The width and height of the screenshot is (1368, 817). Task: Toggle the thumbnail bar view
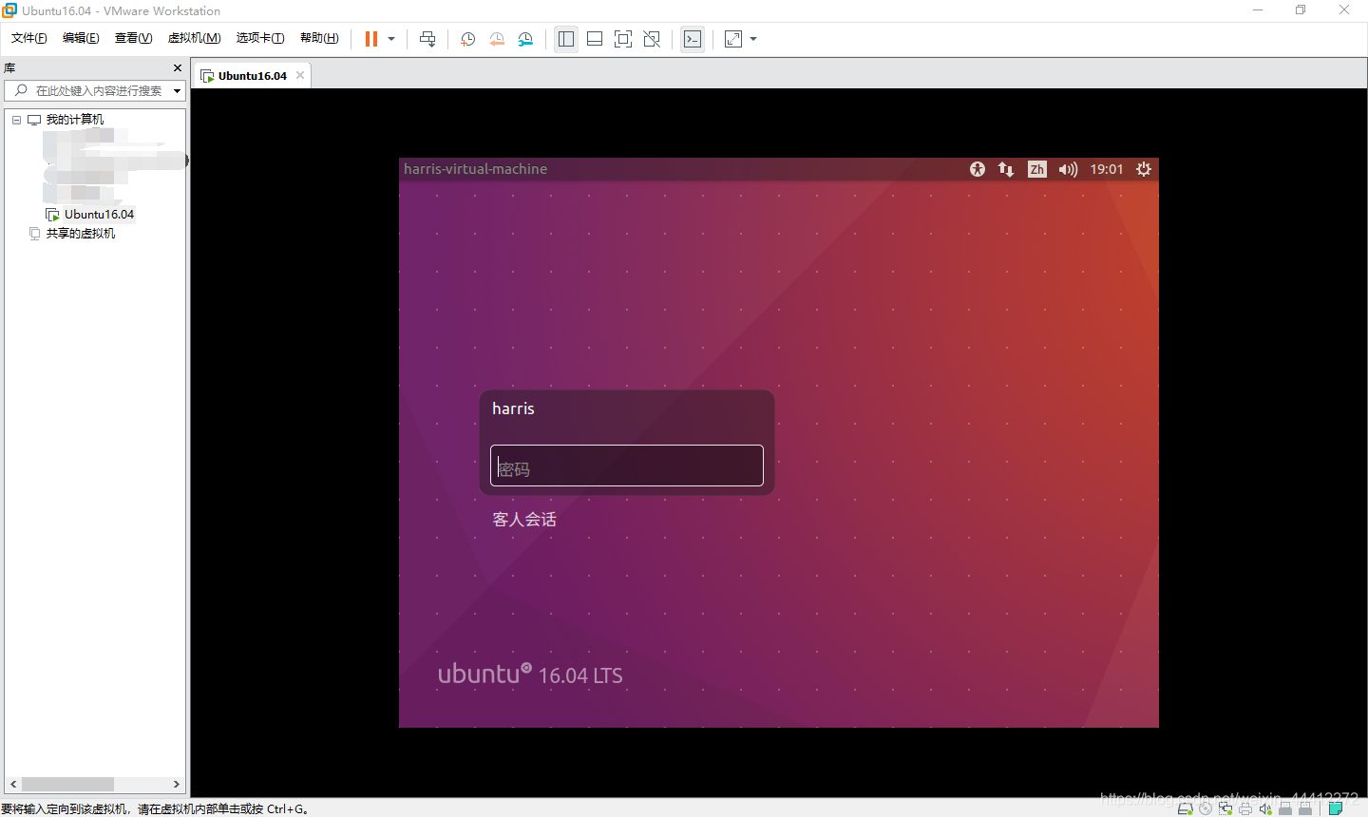coord(595,39)
